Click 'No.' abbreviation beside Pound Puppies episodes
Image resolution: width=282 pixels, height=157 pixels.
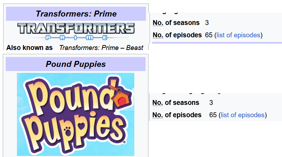tap(158, 115)
